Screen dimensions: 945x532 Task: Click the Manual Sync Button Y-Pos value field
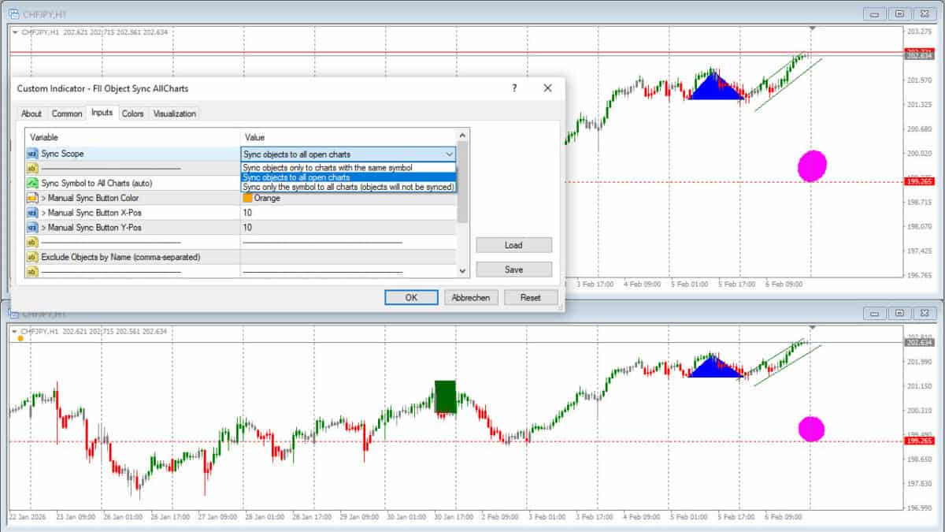[346, 228]
